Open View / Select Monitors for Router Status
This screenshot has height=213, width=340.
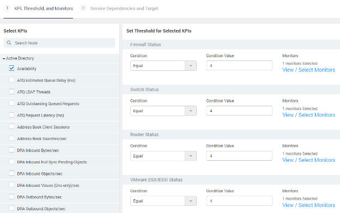pos(309,160)
